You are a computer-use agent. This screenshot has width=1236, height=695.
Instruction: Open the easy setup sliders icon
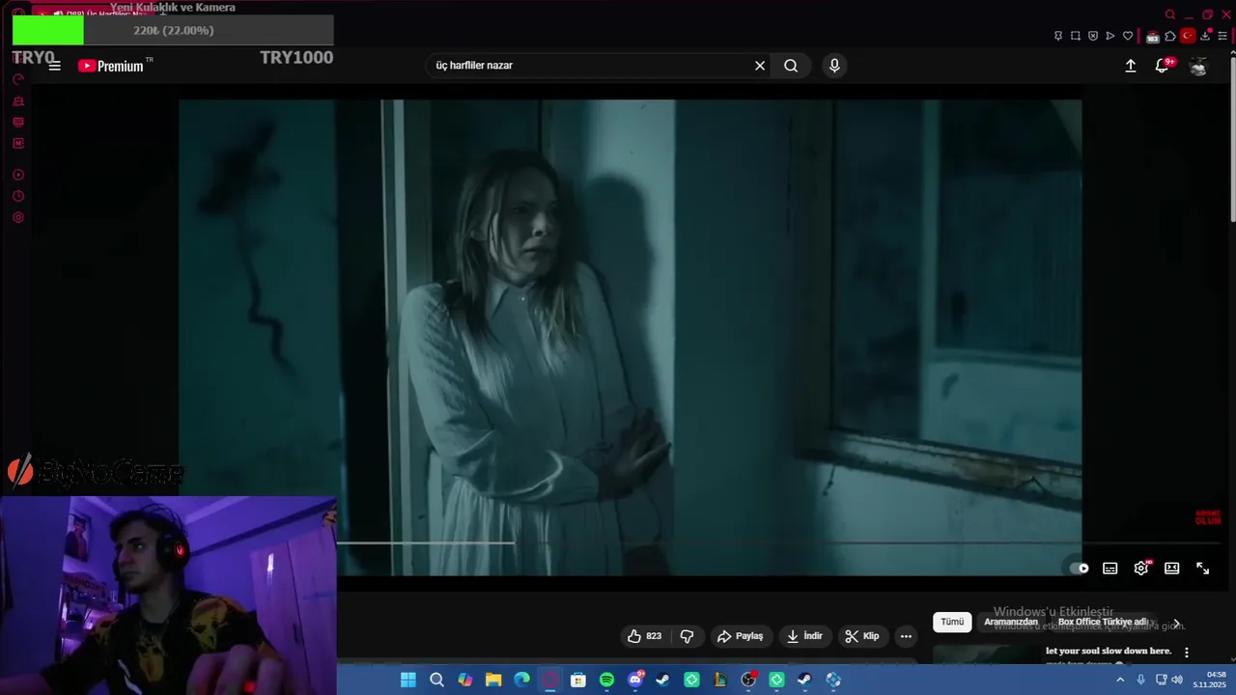pos(1222,36)
